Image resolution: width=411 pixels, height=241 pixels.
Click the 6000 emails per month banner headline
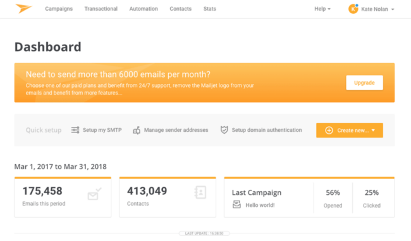(x=118, y=74)
